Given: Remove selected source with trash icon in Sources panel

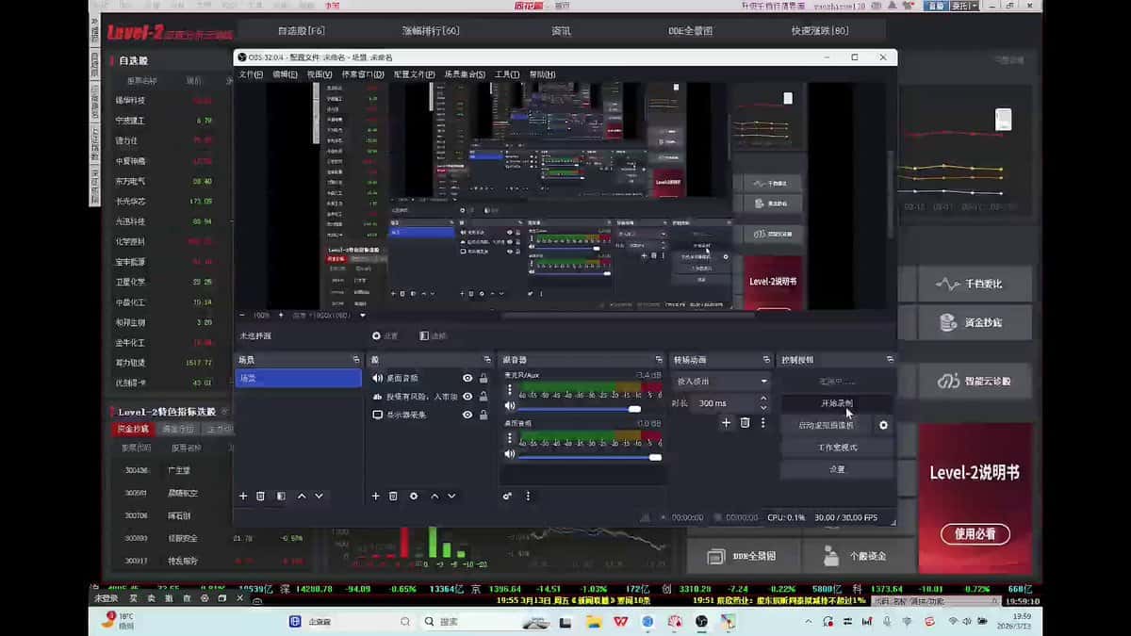Looking at the screenshot, I should 393,496.
